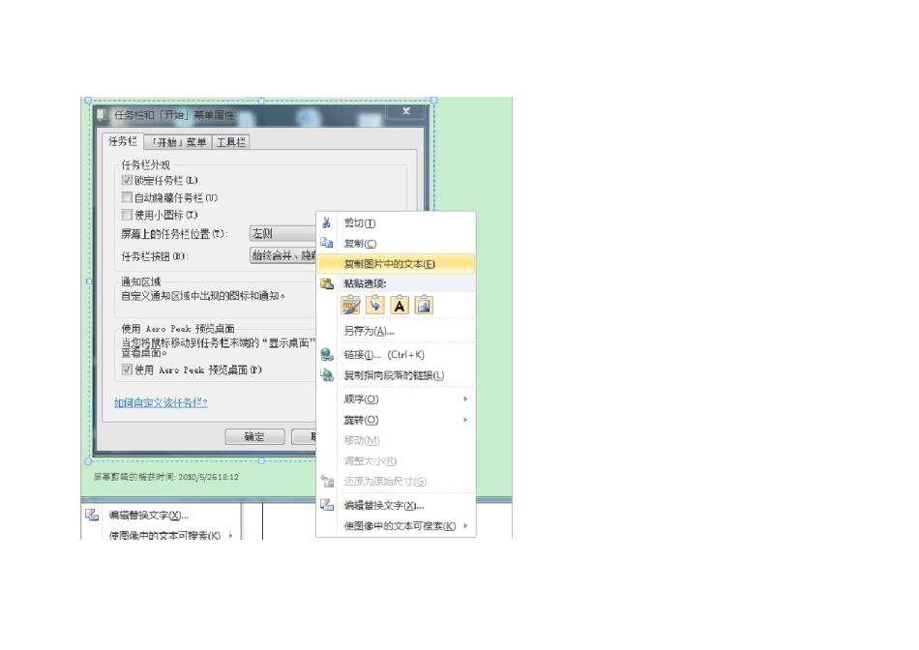
Task: Click the title bar icon of 任务栏和「开始」菜单属性
Action: pos(103,115)
